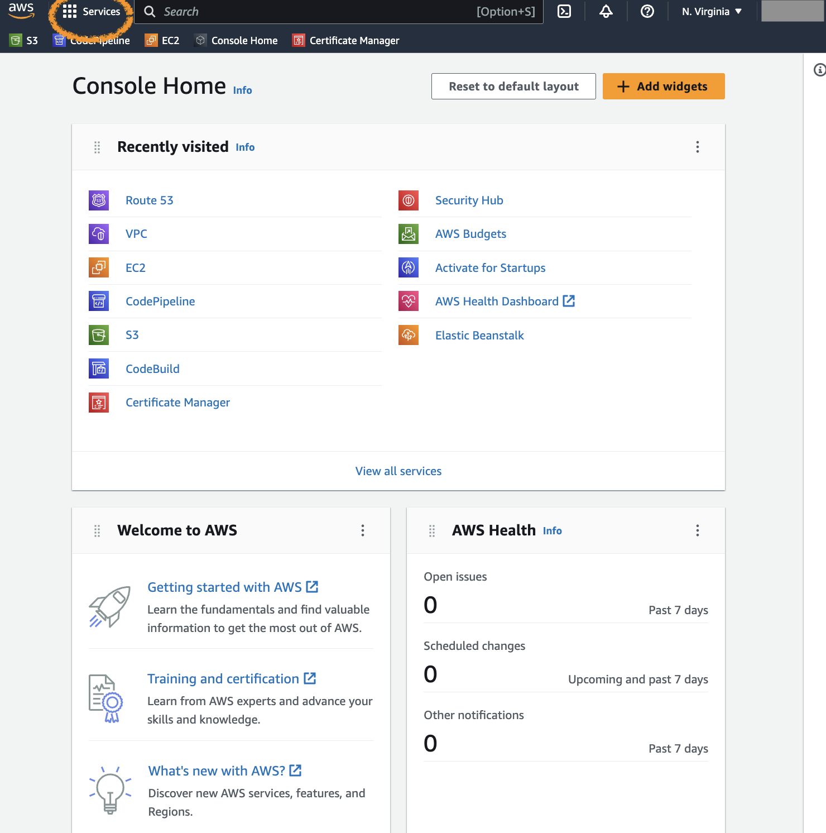Click the Activate for Startups icon
Image resolution: width=826 pixels, height=833 pixels.
point(409,268)
